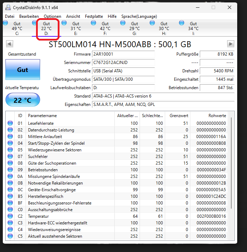The width and height of the screenshot is (247, 252).
Task: Select drive E: at 31 °C
Action: tap(76, 28)
